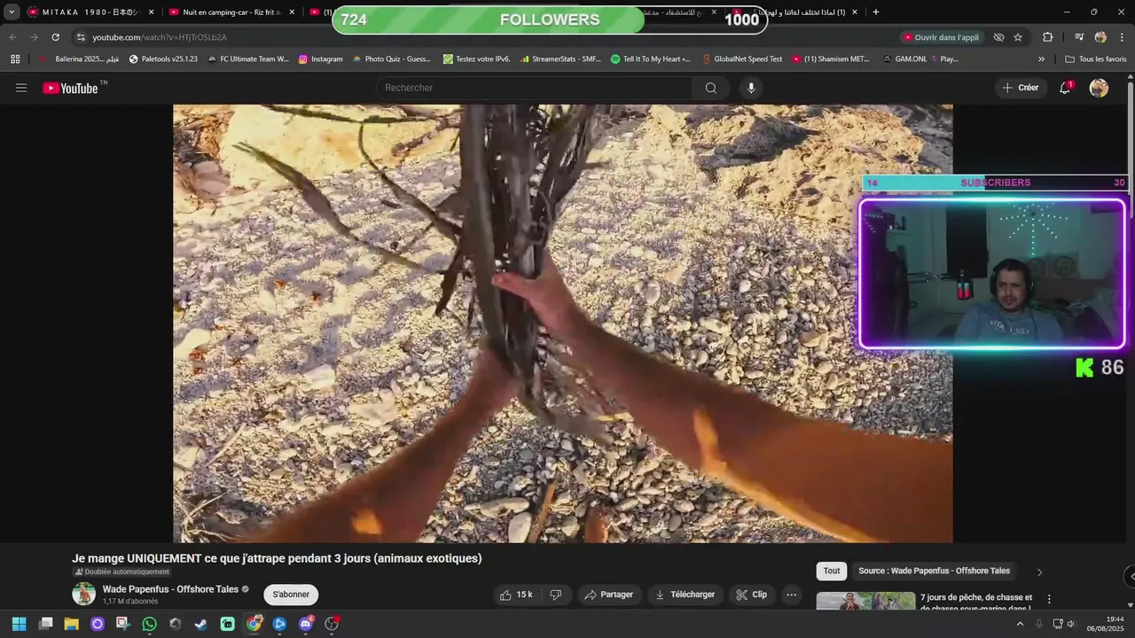Go back to previous page in Chrome

click(x=12, y=37)
